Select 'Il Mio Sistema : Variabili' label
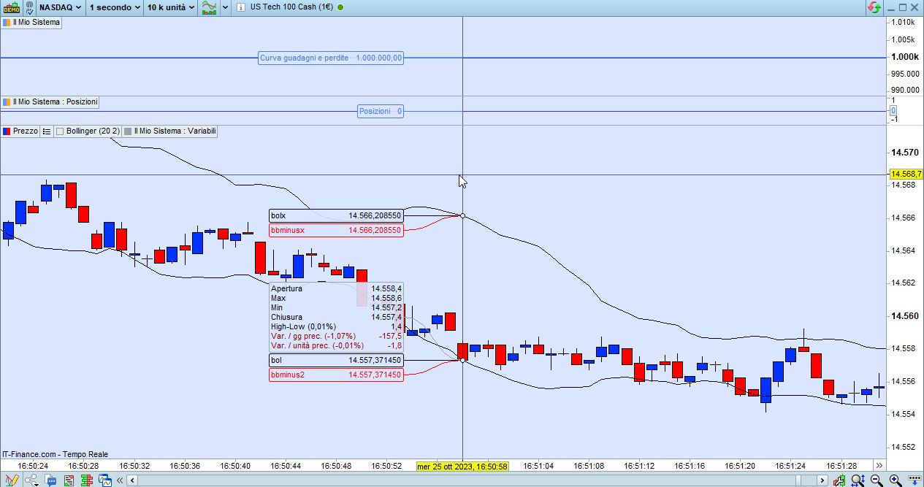924x487 pixels. (169, 131)
